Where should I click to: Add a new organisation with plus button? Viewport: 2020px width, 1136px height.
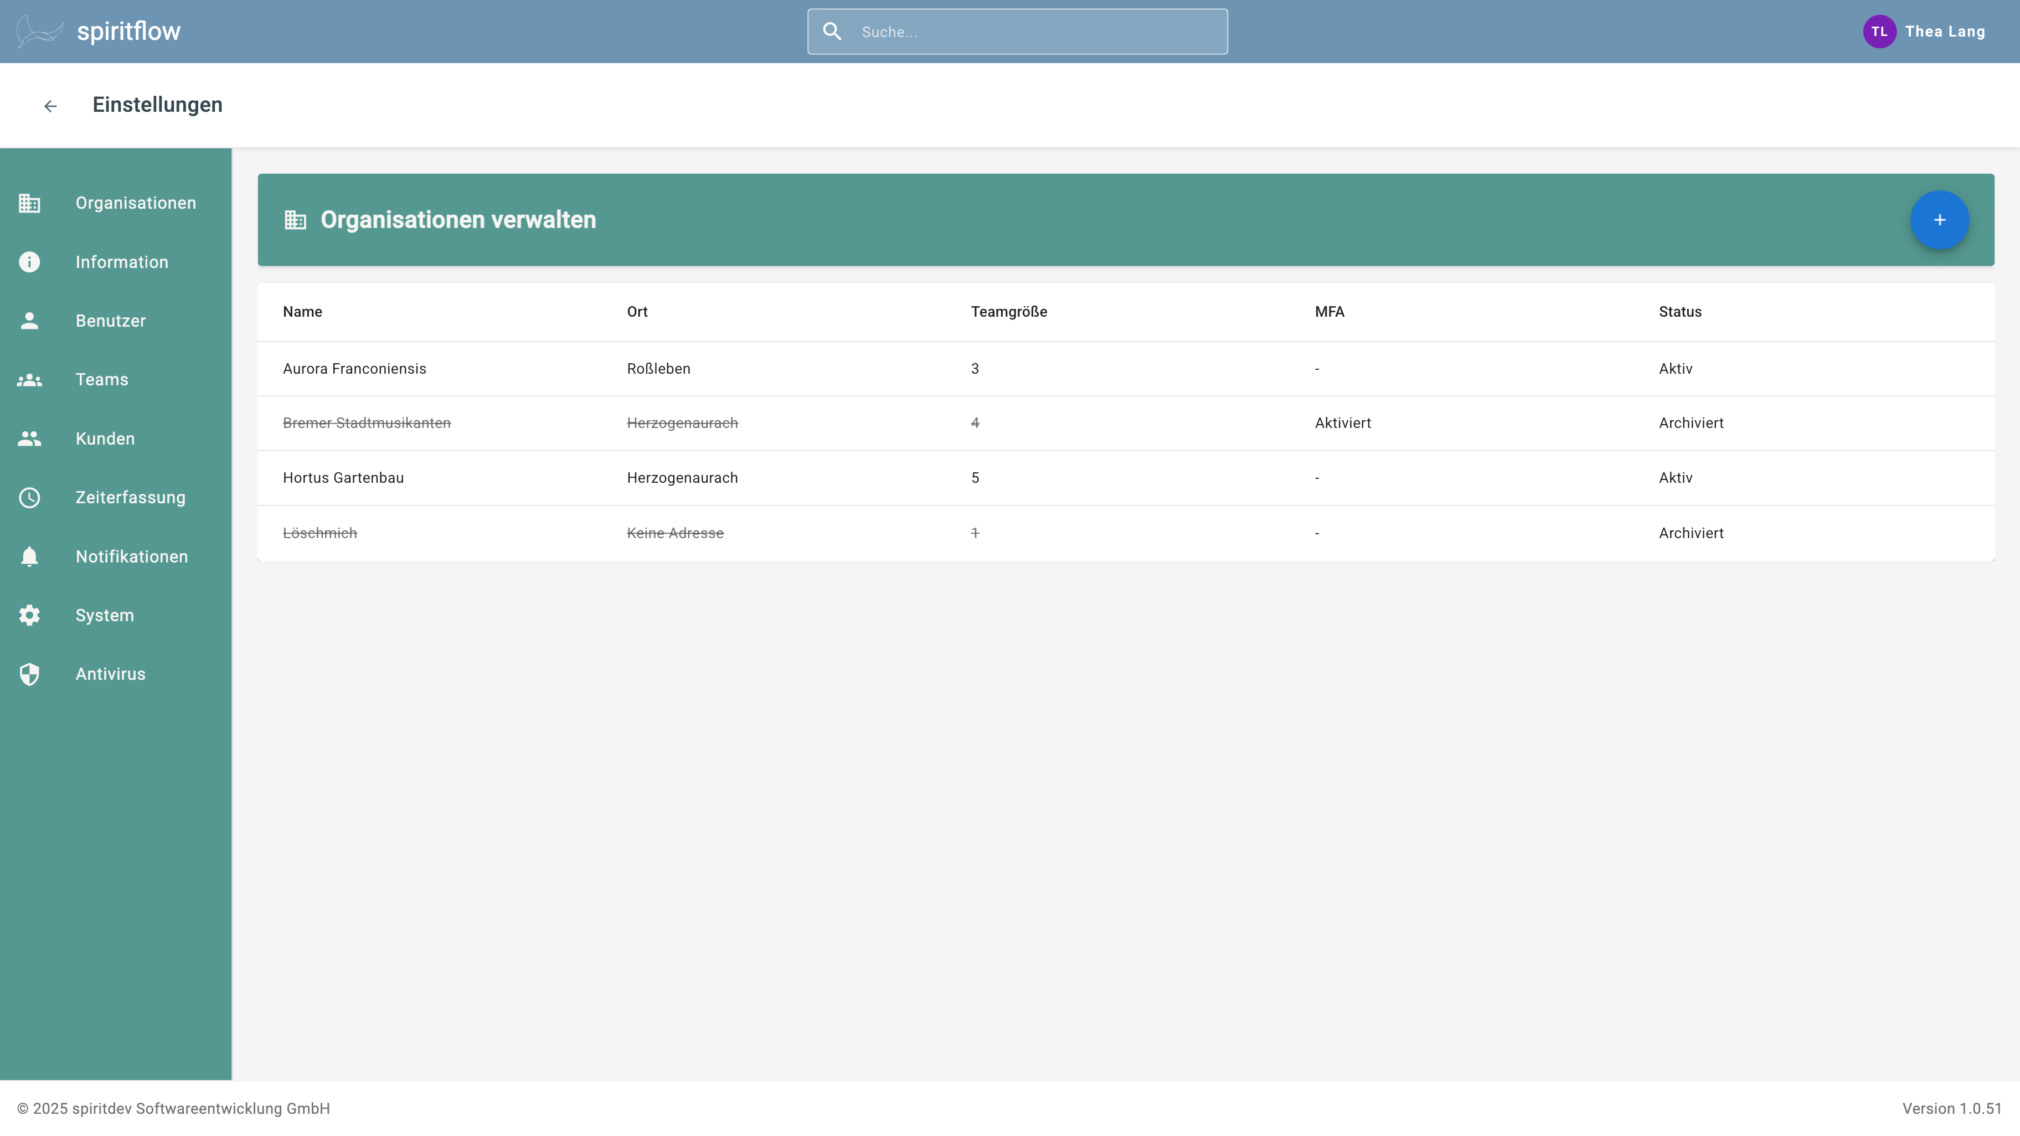coord(1939,220)
